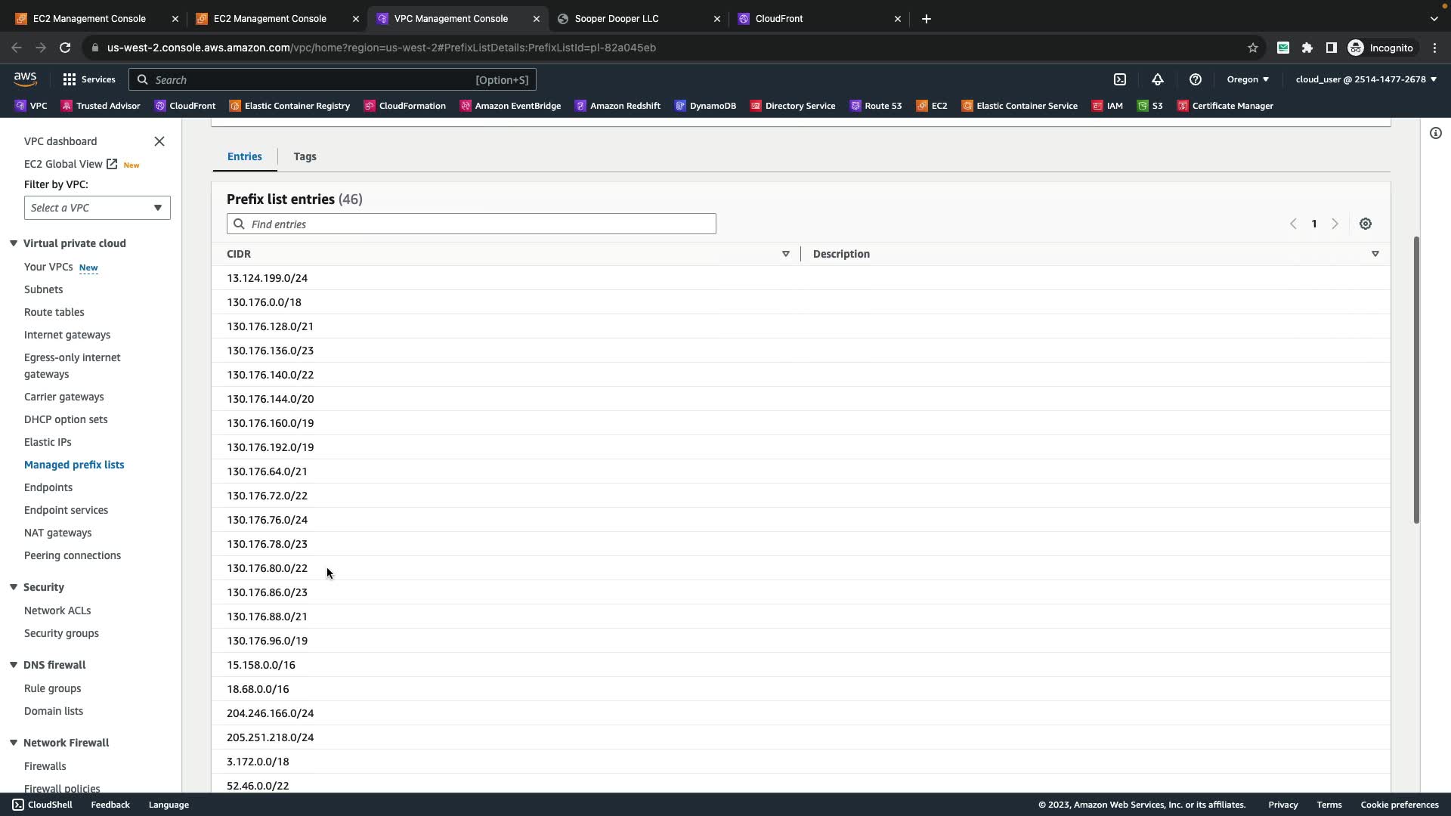
Task: Click the Find entries search field
Action: [x=471, y=224]
